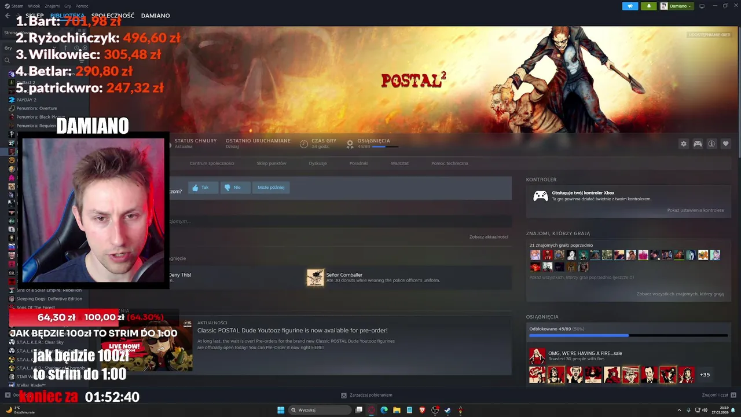This screenshot has width=741, height=417.
Task: Click Zobacz aktualności link
Action: pyautogui.click(x=489, y=237)
